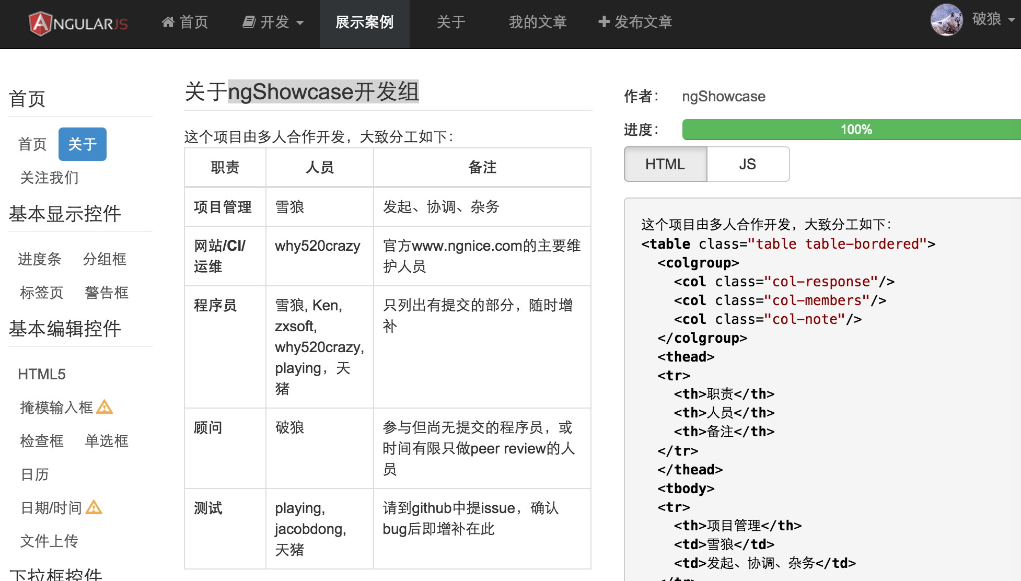Open 关注我们 in the sidebar

(x=50, y=178)
